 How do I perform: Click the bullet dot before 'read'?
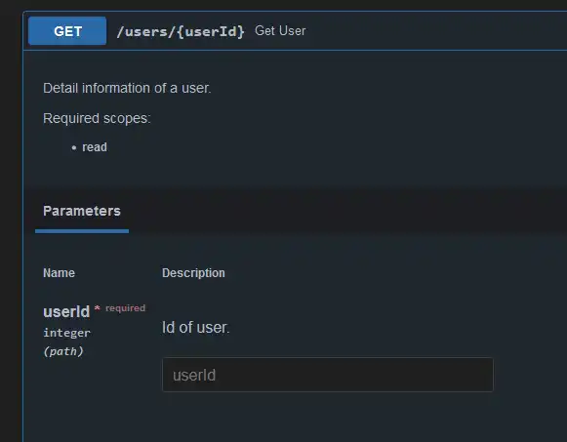(74, 147)
